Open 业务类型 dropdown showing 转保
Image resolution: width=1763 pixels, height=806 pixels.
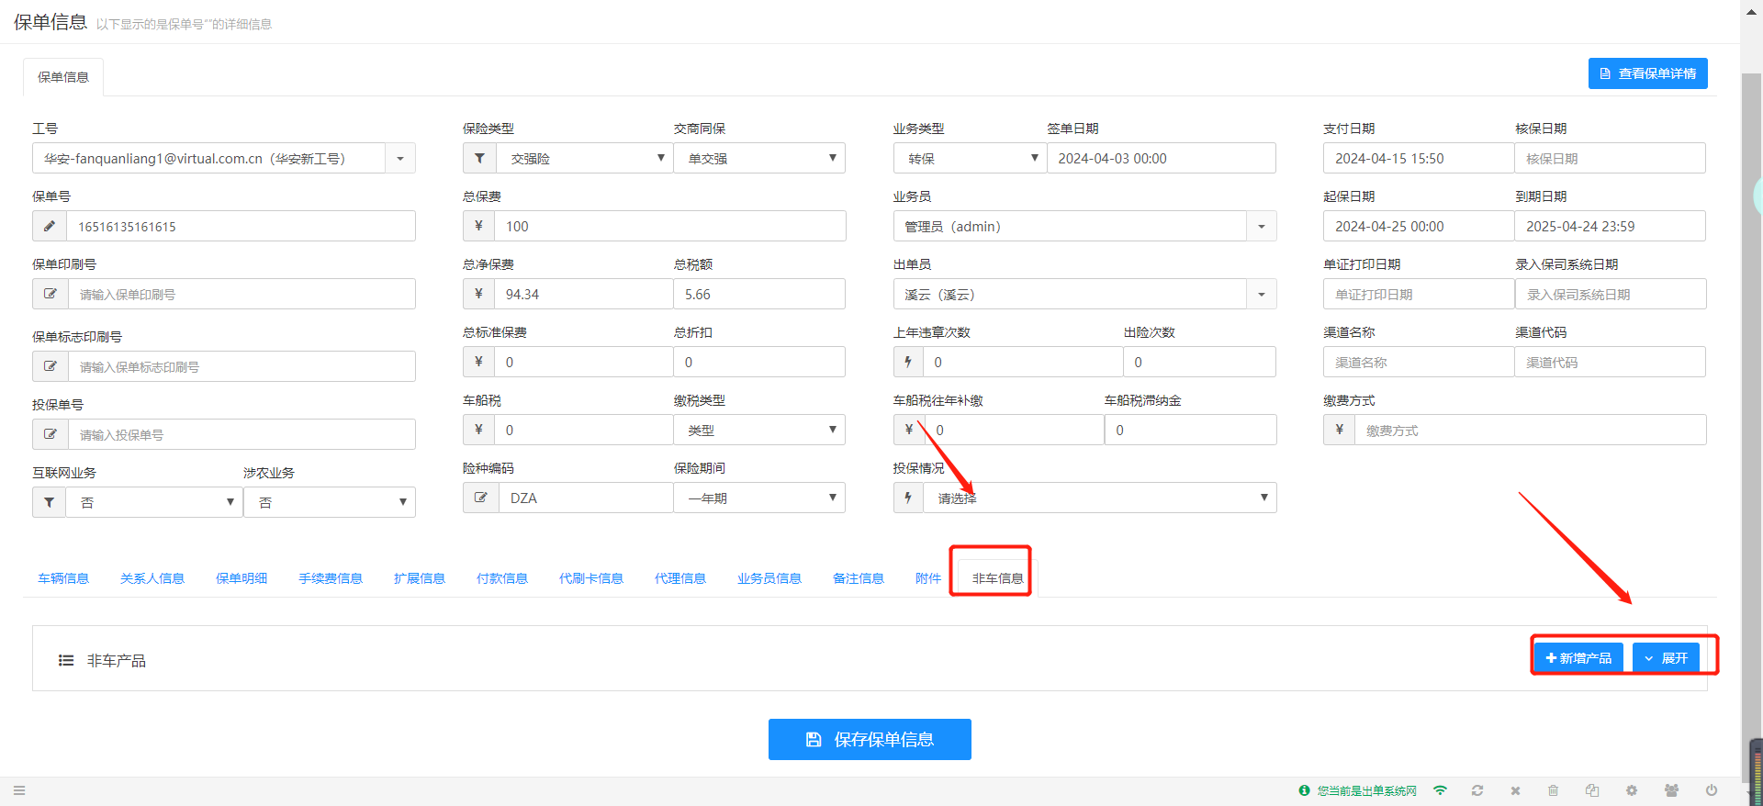pos(970,158)
